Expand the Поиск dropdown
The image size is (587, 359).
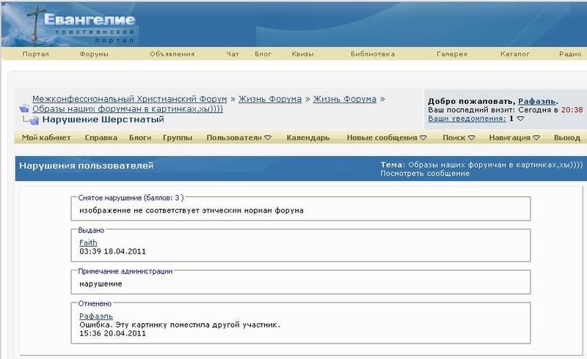point(459,138)
